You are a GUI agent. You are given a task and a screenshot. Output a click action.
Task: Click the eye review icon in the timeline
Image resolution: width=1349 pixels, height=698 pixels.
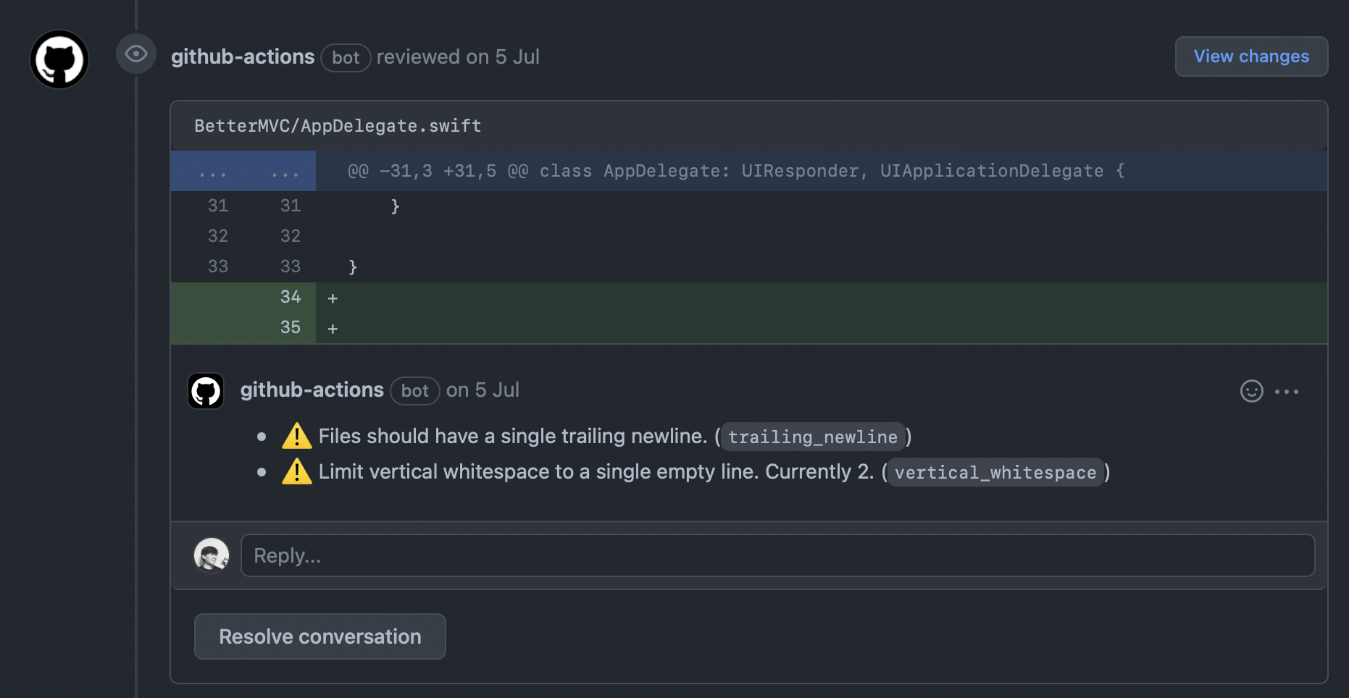[136, 54]
